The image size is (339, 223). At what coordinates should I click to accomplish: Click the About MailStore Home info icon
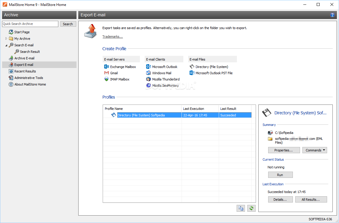[11, 84]
